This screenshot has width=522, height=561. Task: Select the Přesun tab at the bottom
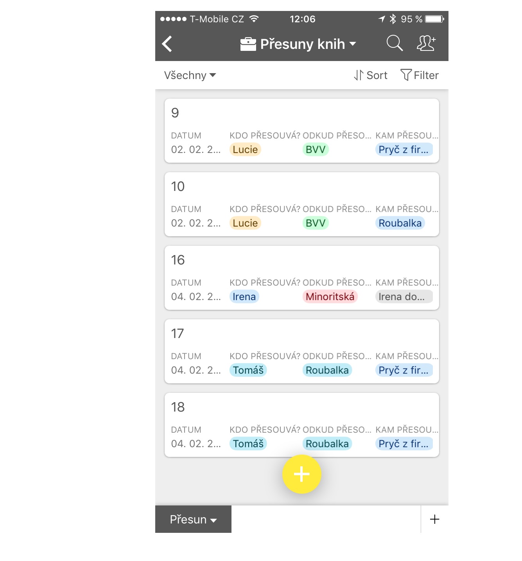193,519
